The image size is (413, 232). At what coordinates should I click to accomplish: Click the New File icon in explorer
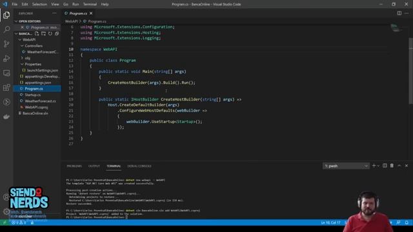coord(37,34)
